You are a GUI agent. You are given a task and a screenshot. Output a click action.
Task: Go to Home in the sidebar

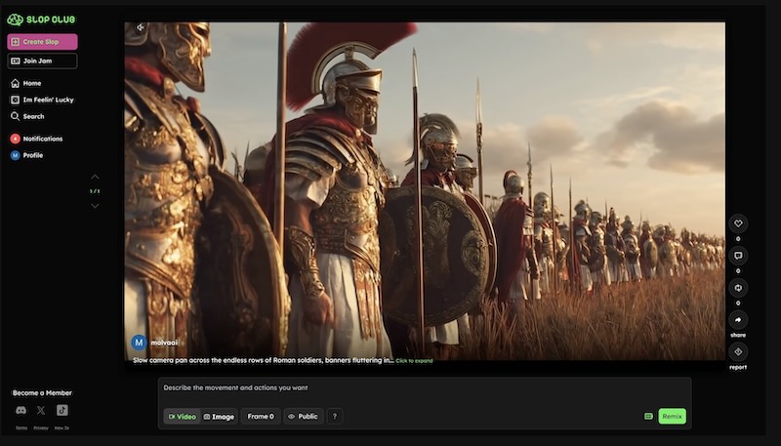tap(26, 83)
